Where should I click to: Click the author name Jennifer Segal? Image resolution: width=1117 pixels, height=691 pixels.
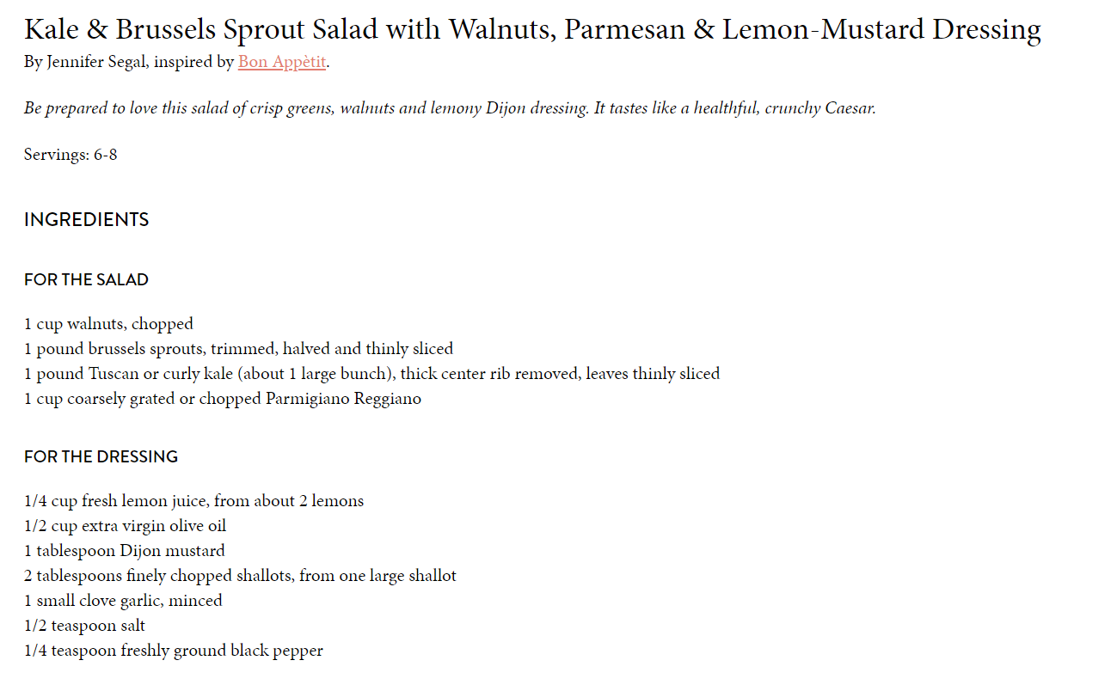tap(97, 62)
